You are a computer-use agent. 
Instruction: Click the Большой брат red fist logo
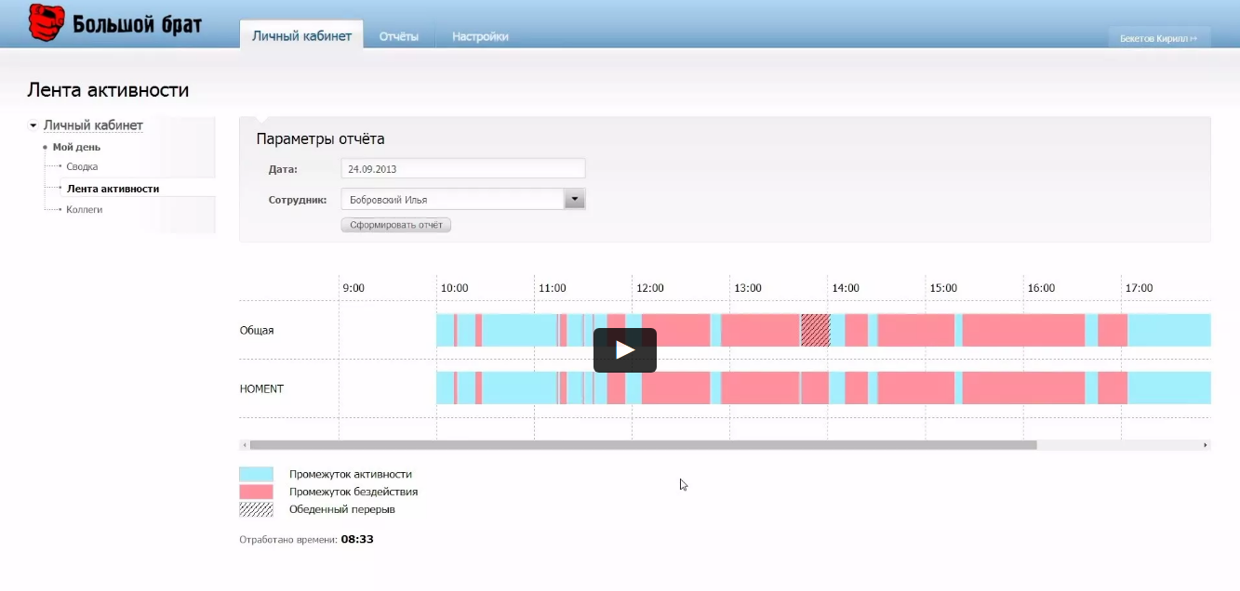click(x=46, y=22)
